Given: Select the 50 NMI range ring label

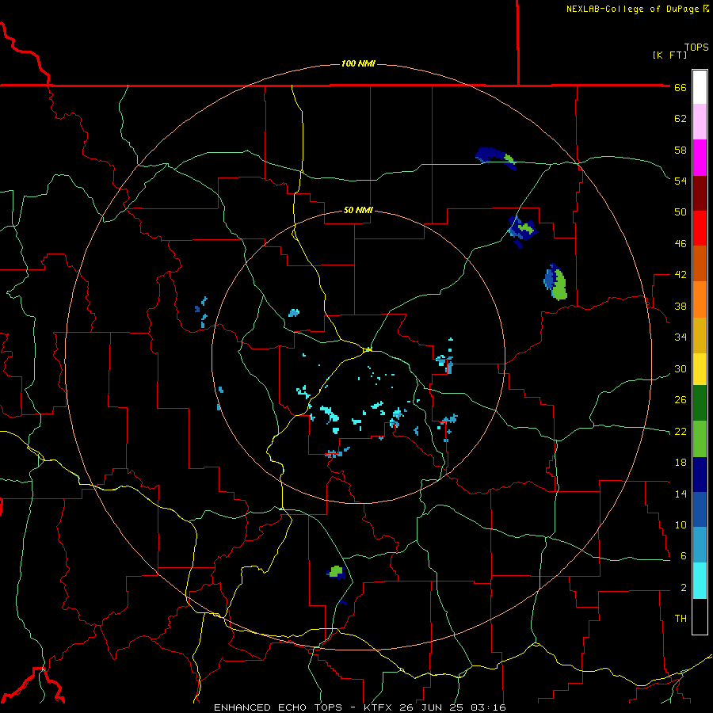Looking at the screenshot, I should pos(358,210).
